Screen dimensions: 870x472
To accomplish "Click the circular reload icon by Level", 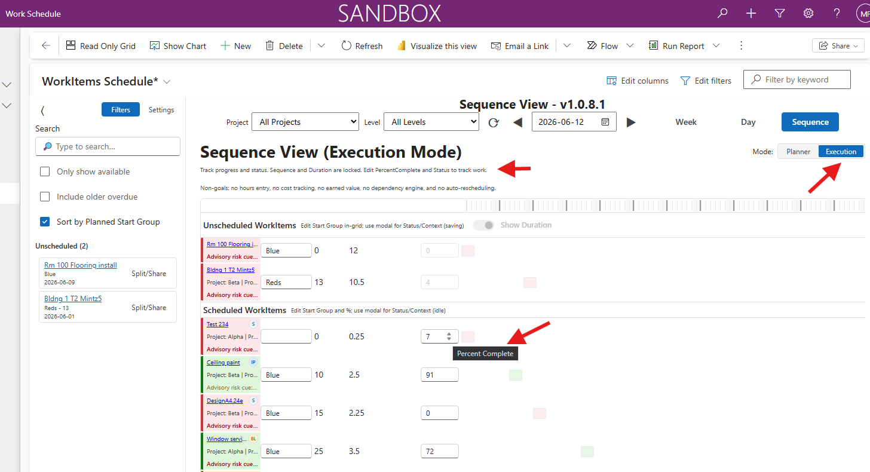I will pos(494,122).
